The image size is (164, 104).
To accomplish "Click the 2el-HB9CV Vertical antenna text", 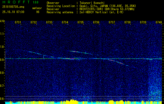I will coord(101,12).
